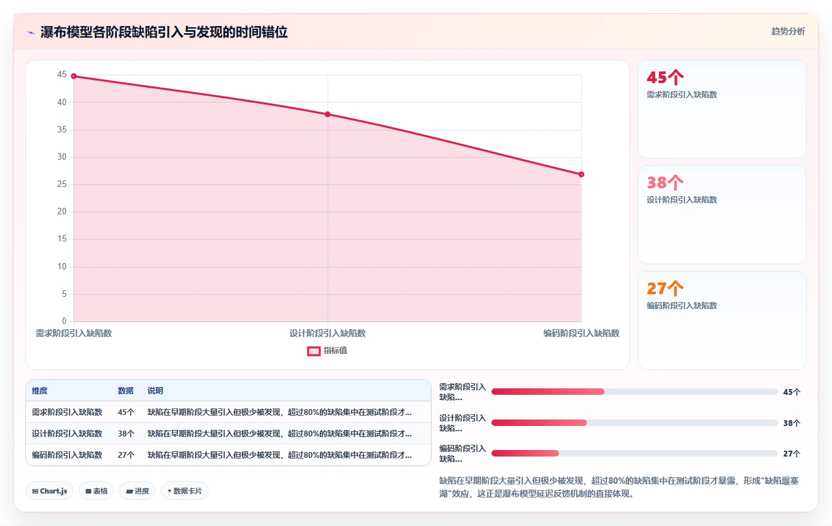Click 需求阶段引入缺陷数 label in the stat card
Screen dimensions: 832x526
[682, 95]
